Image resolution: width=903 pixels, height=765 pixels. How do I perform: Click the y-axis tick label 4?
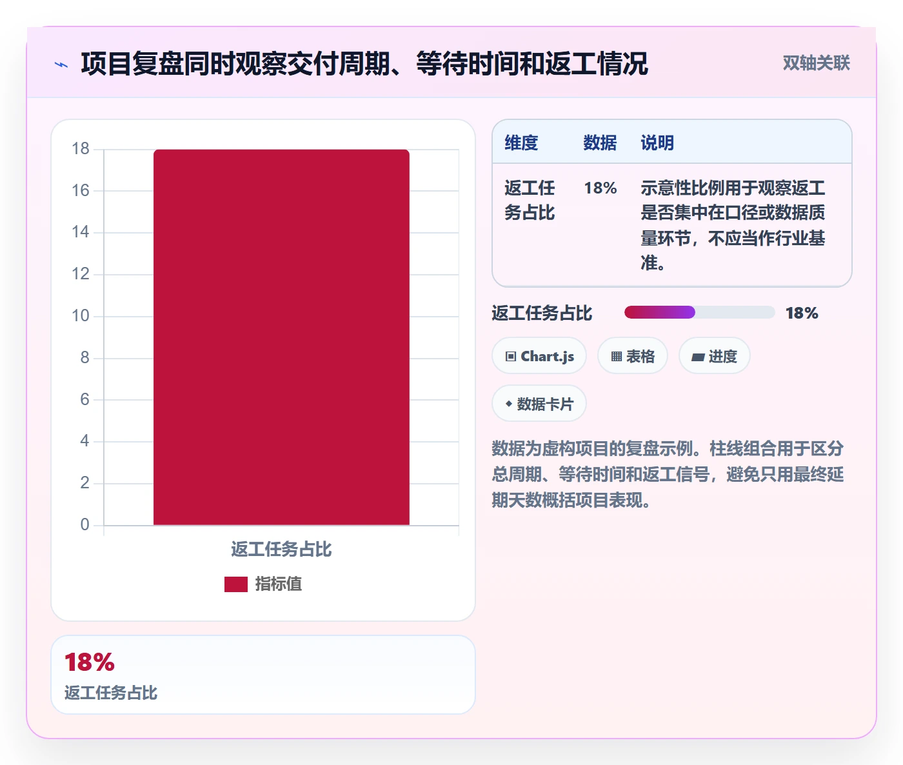84,441
